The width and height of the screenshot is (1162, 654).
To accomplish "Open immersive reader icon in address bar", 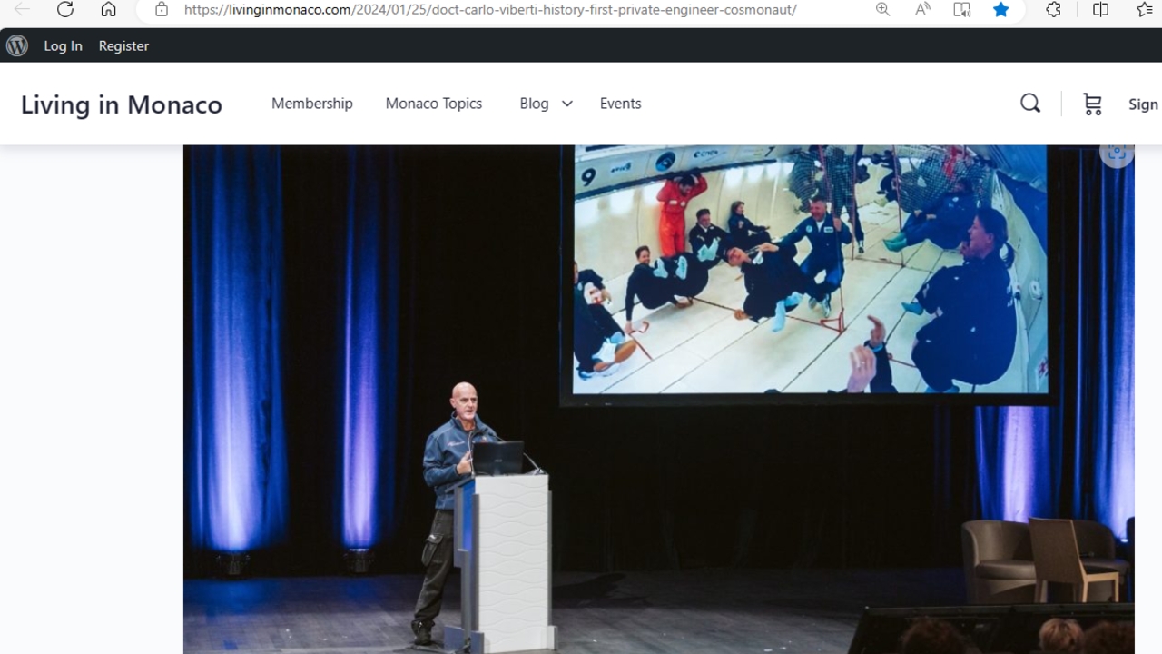I will click(x=961, y=10).
